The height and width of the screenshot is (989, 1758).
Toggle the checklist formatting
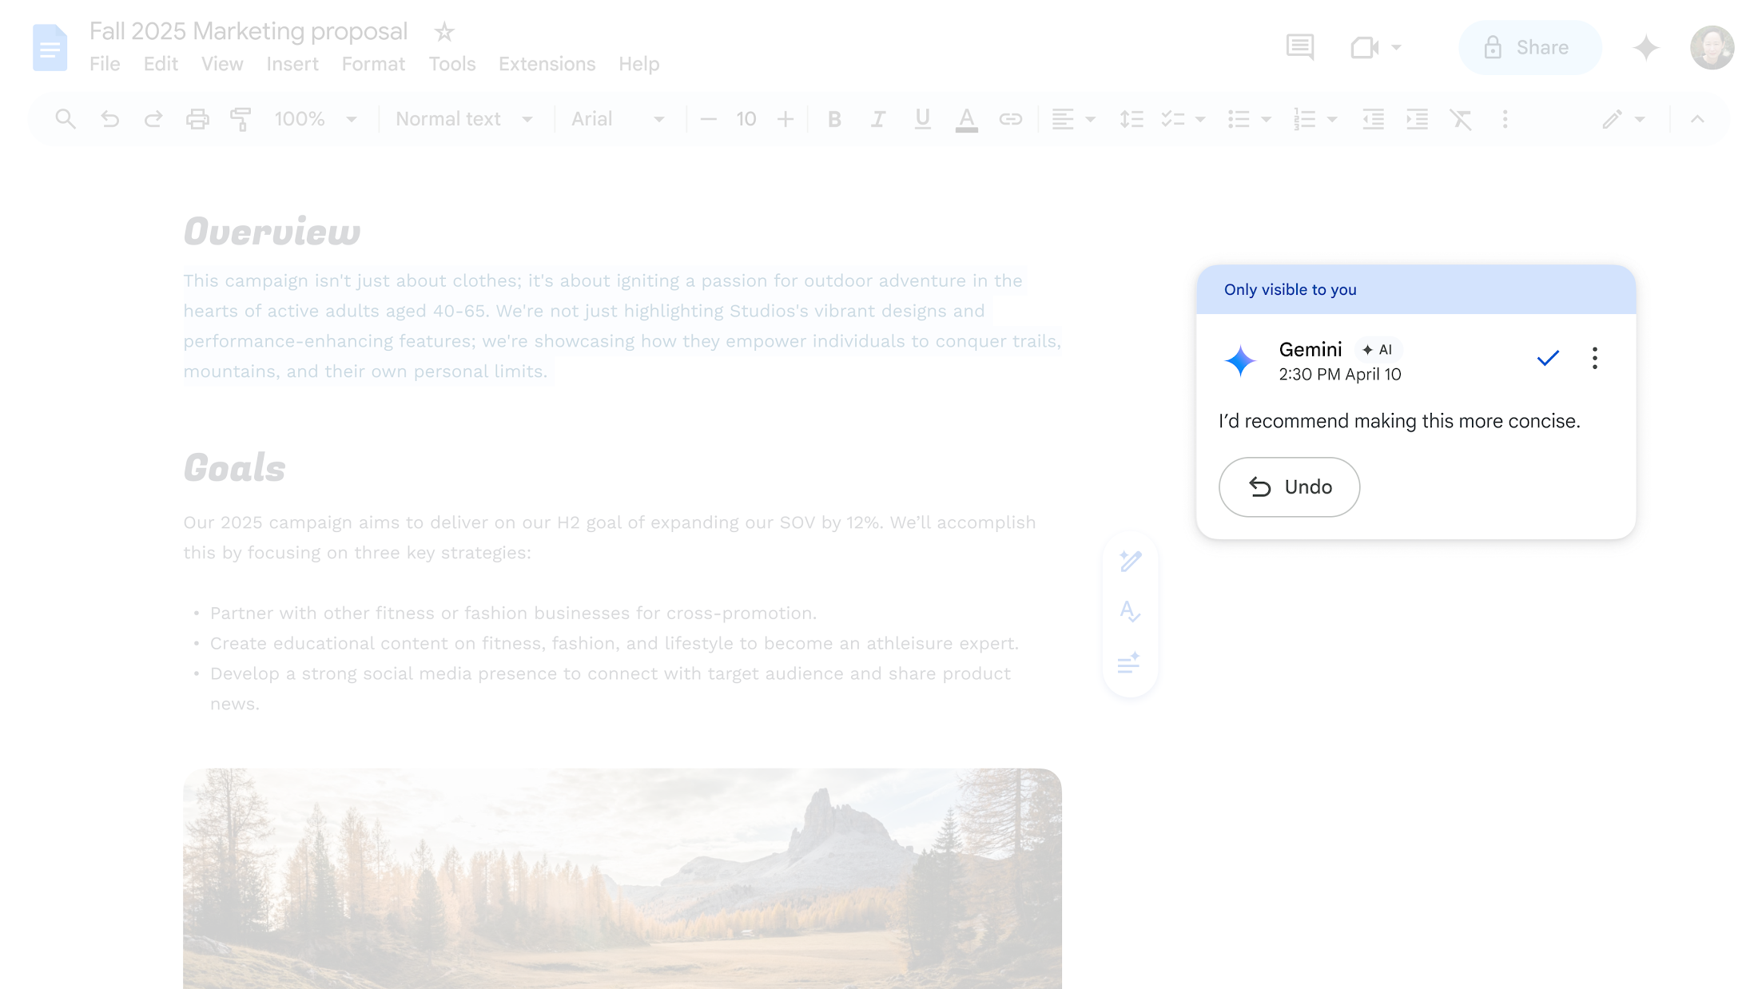click(1173, 120)
